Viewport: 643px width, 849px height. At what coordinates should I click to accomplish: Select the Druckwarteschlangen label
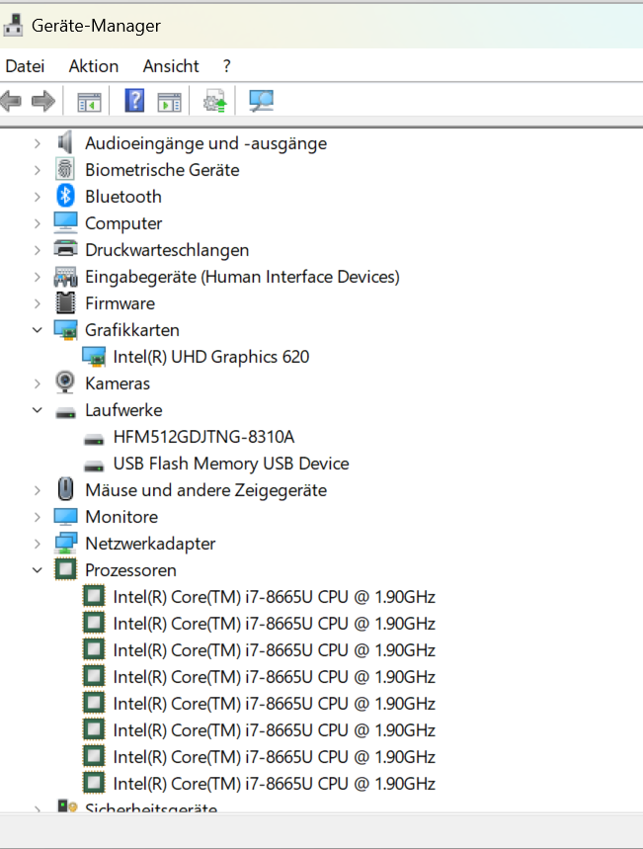pos(167,250)
